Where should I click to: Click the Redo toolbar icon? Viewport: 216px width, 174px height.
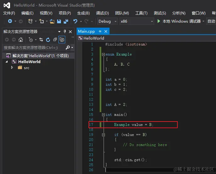[86, 21]
